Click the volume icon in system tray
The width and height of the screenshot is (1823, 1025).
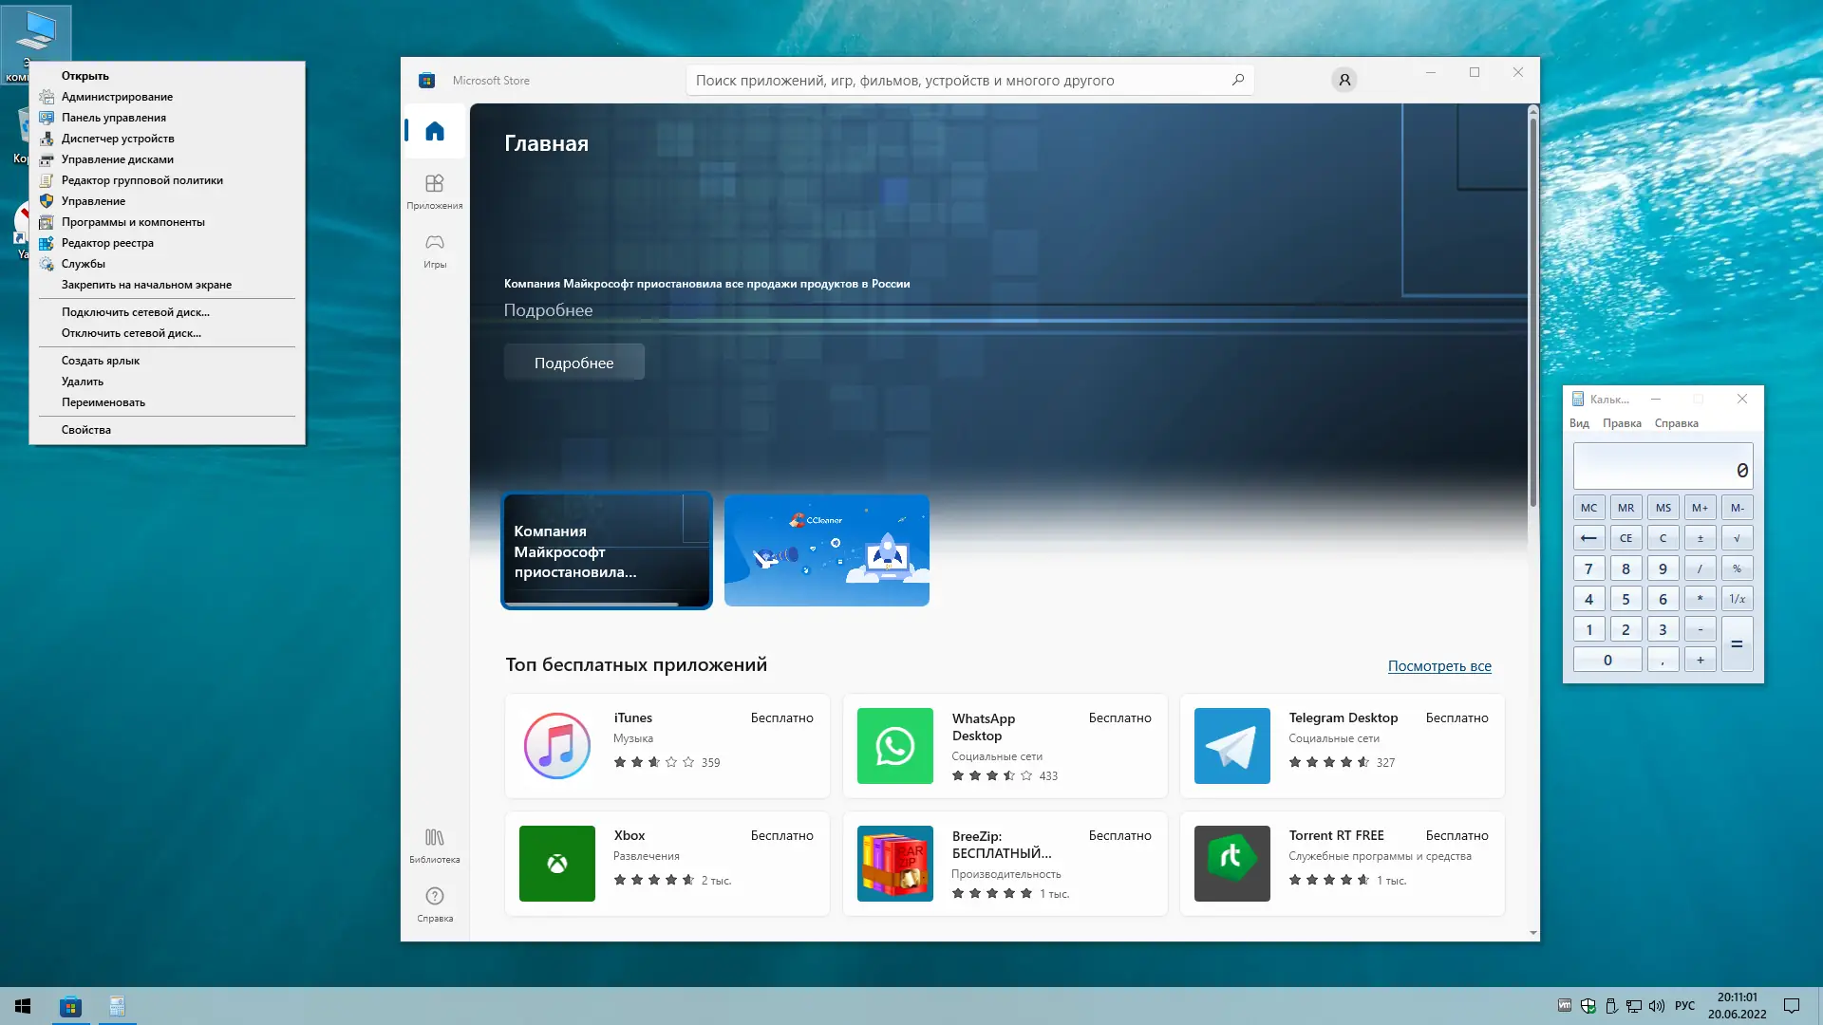(1657, 1006)
